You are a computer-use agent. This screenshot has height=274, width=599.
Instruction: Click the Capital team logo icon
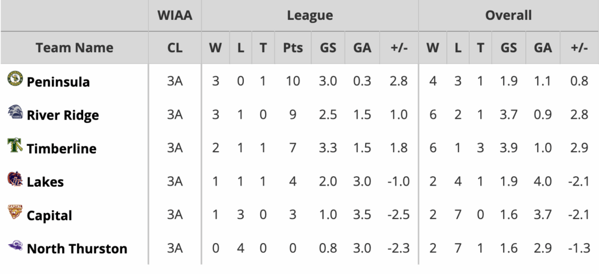pyautogui.click(x=15, y=212)
